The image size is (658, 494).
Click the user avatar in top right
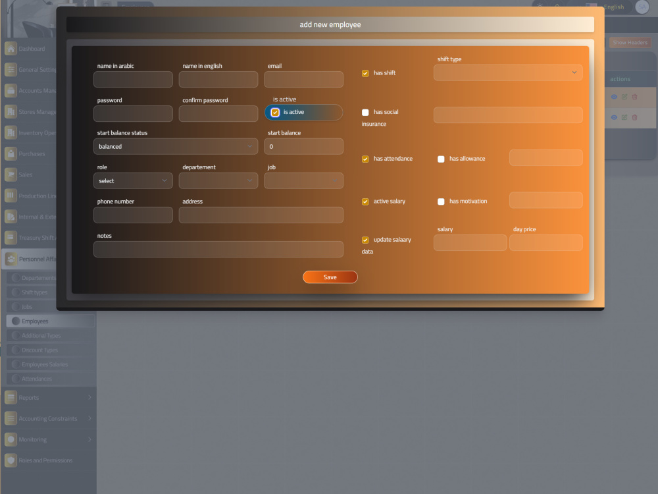point(642,7)
